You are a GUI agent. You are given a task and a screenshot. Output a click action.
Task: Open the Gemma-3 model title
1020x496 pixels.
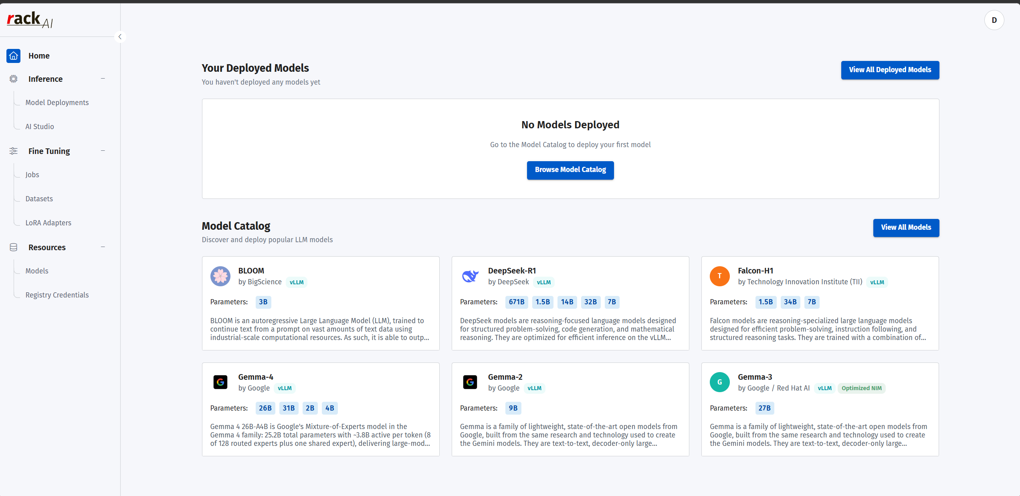click(755, 377)
